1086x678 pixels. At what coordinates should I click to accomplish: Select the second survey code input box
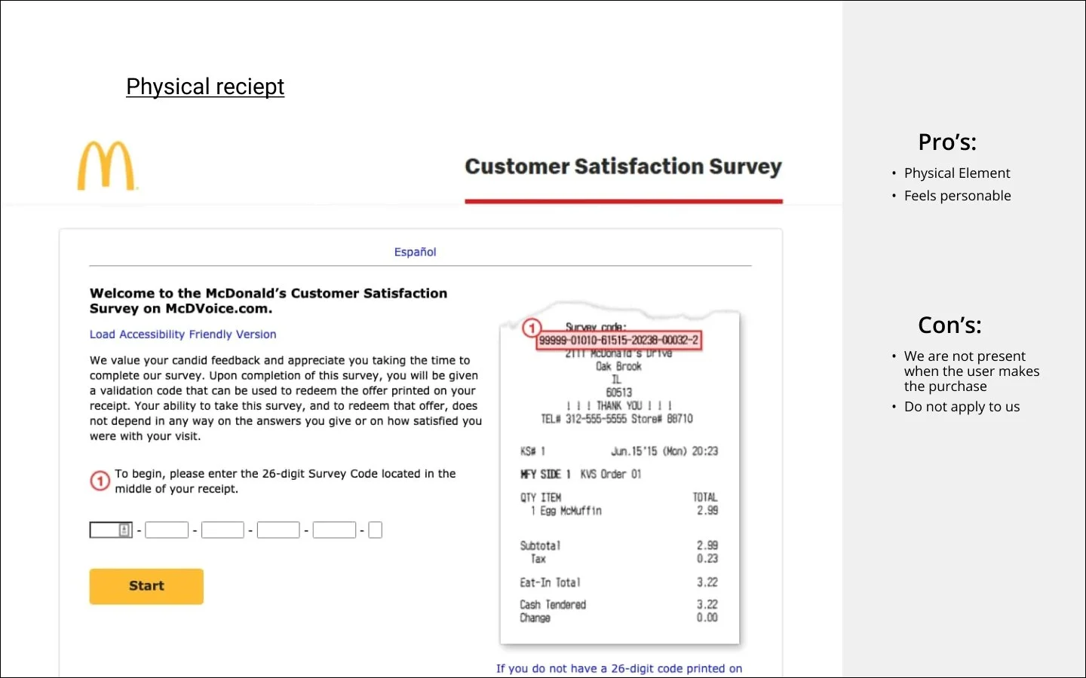pyautogui.click(x=167, y=530)
